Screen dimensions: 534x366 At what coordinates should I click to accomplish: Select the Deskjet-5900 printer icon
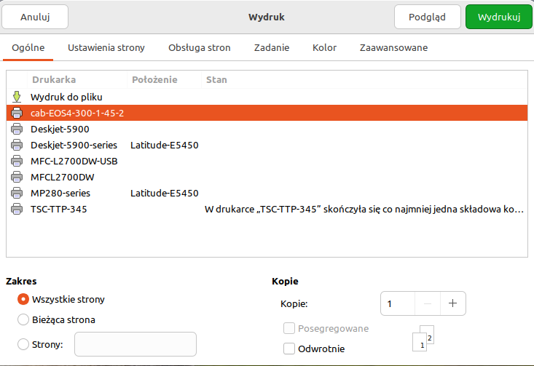coord(17,129)
